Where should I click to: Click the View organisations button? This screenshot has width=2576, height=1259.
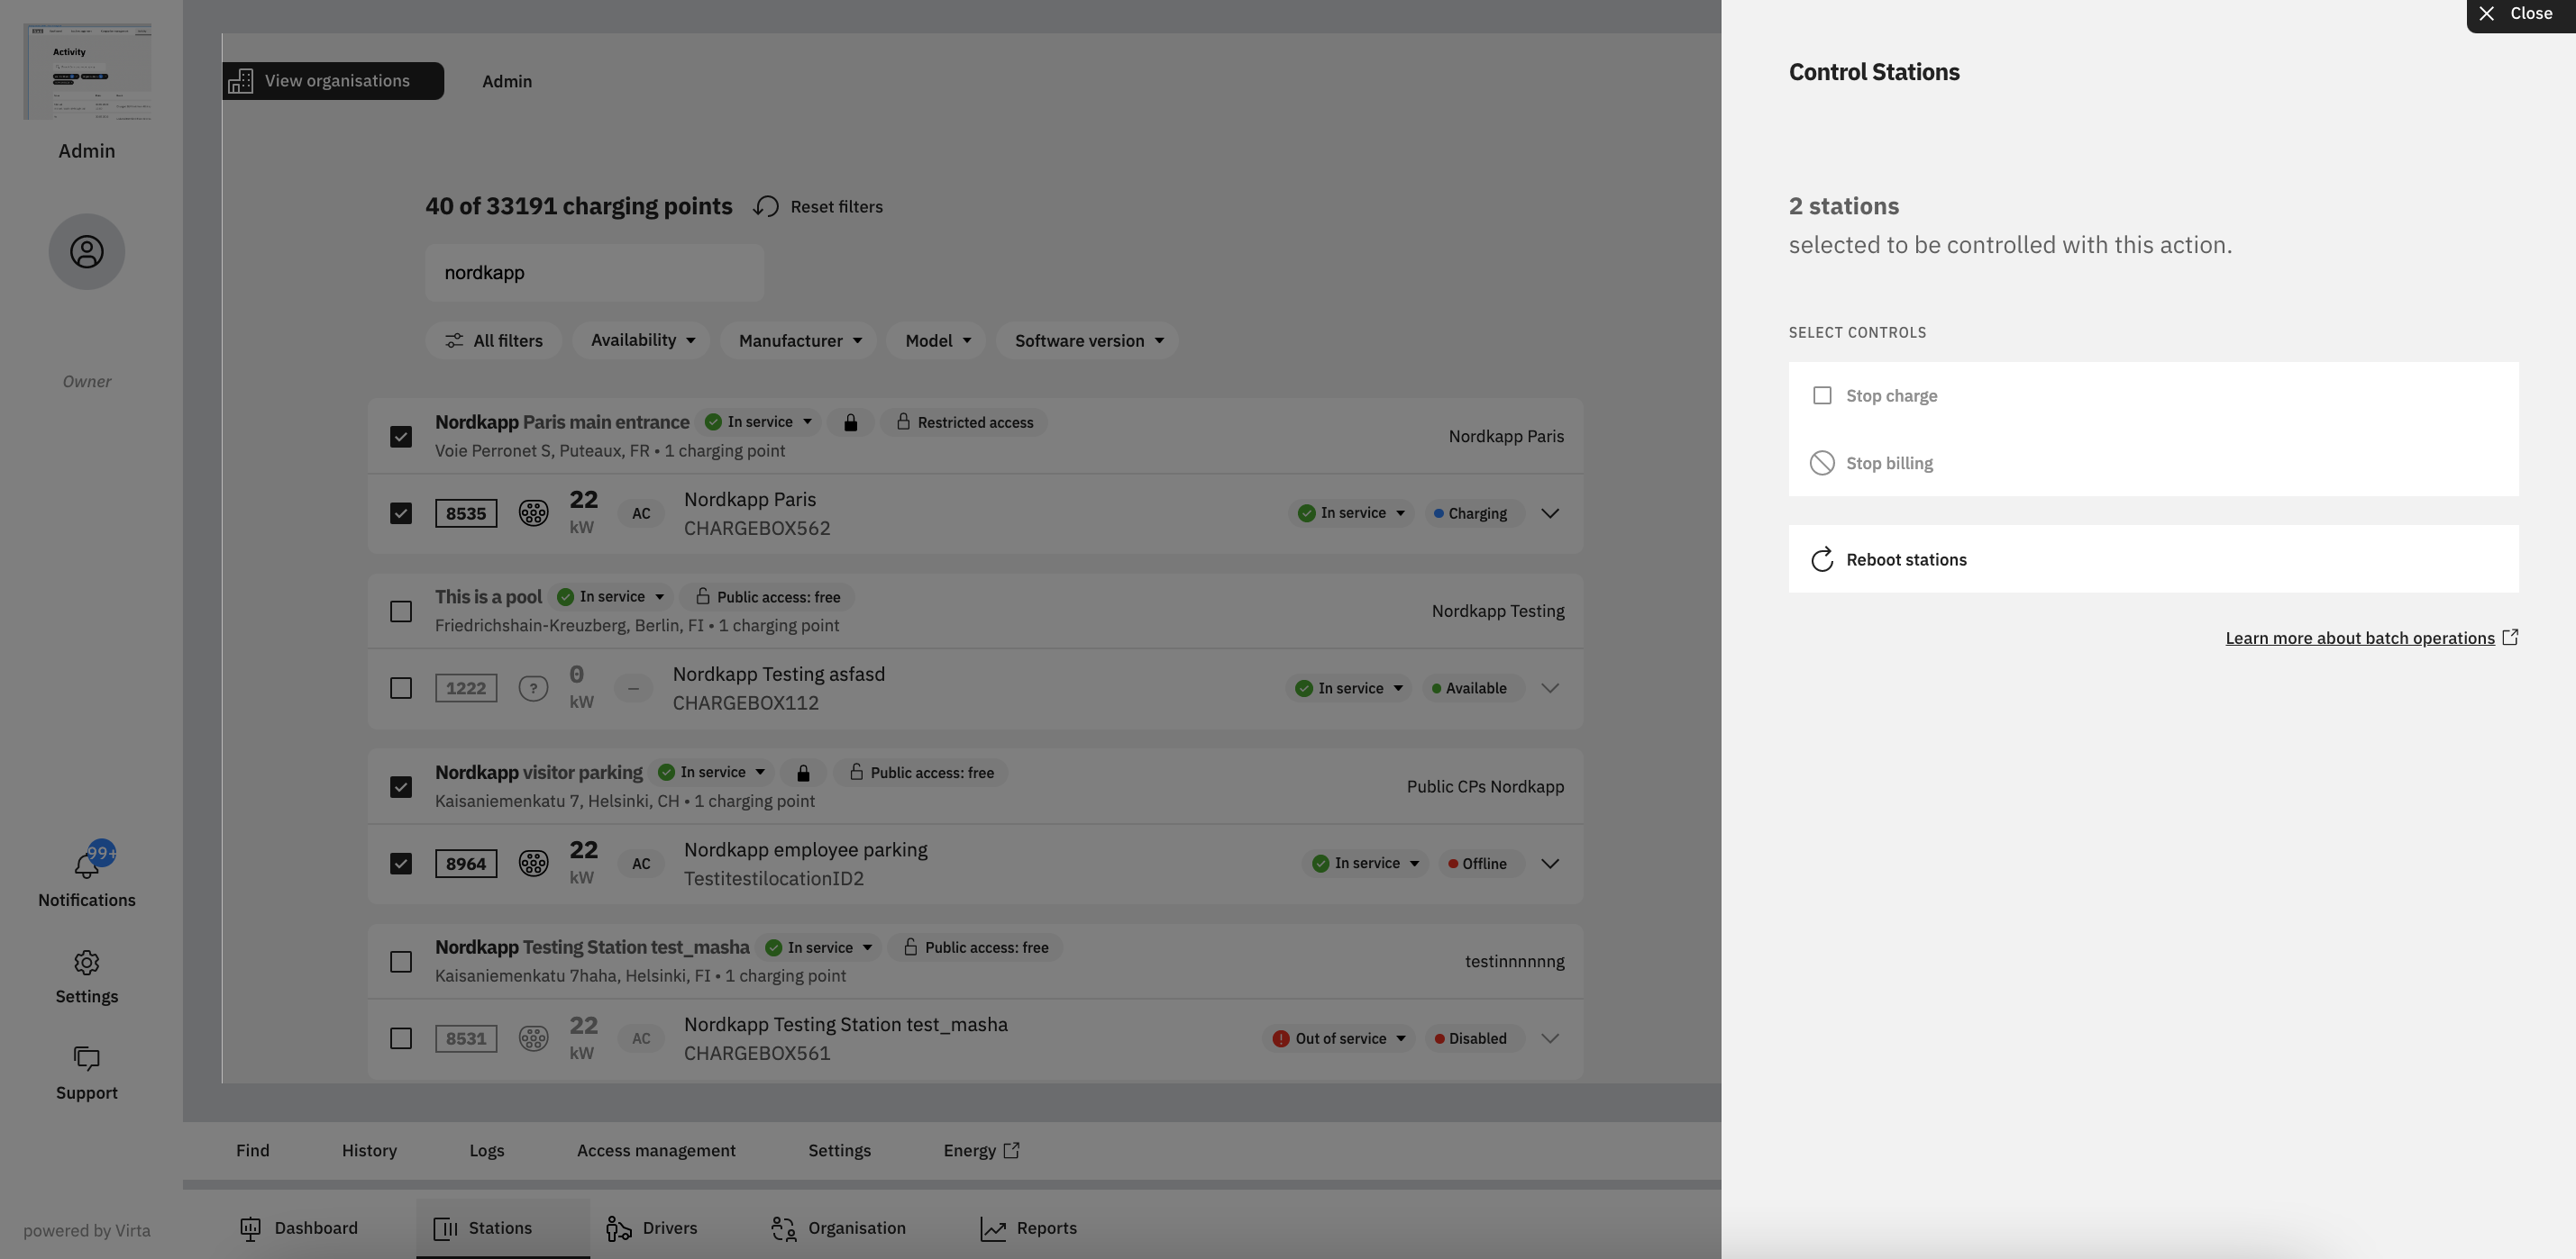coord(333,81)
